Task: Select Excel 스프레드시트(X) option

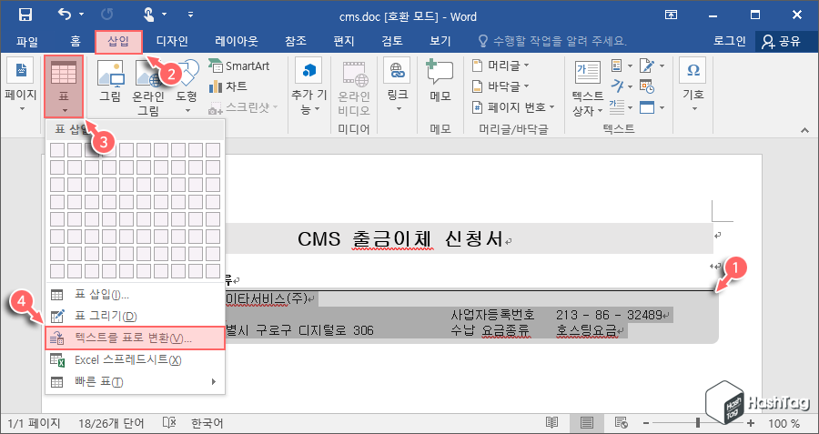Action: (136, 359)
